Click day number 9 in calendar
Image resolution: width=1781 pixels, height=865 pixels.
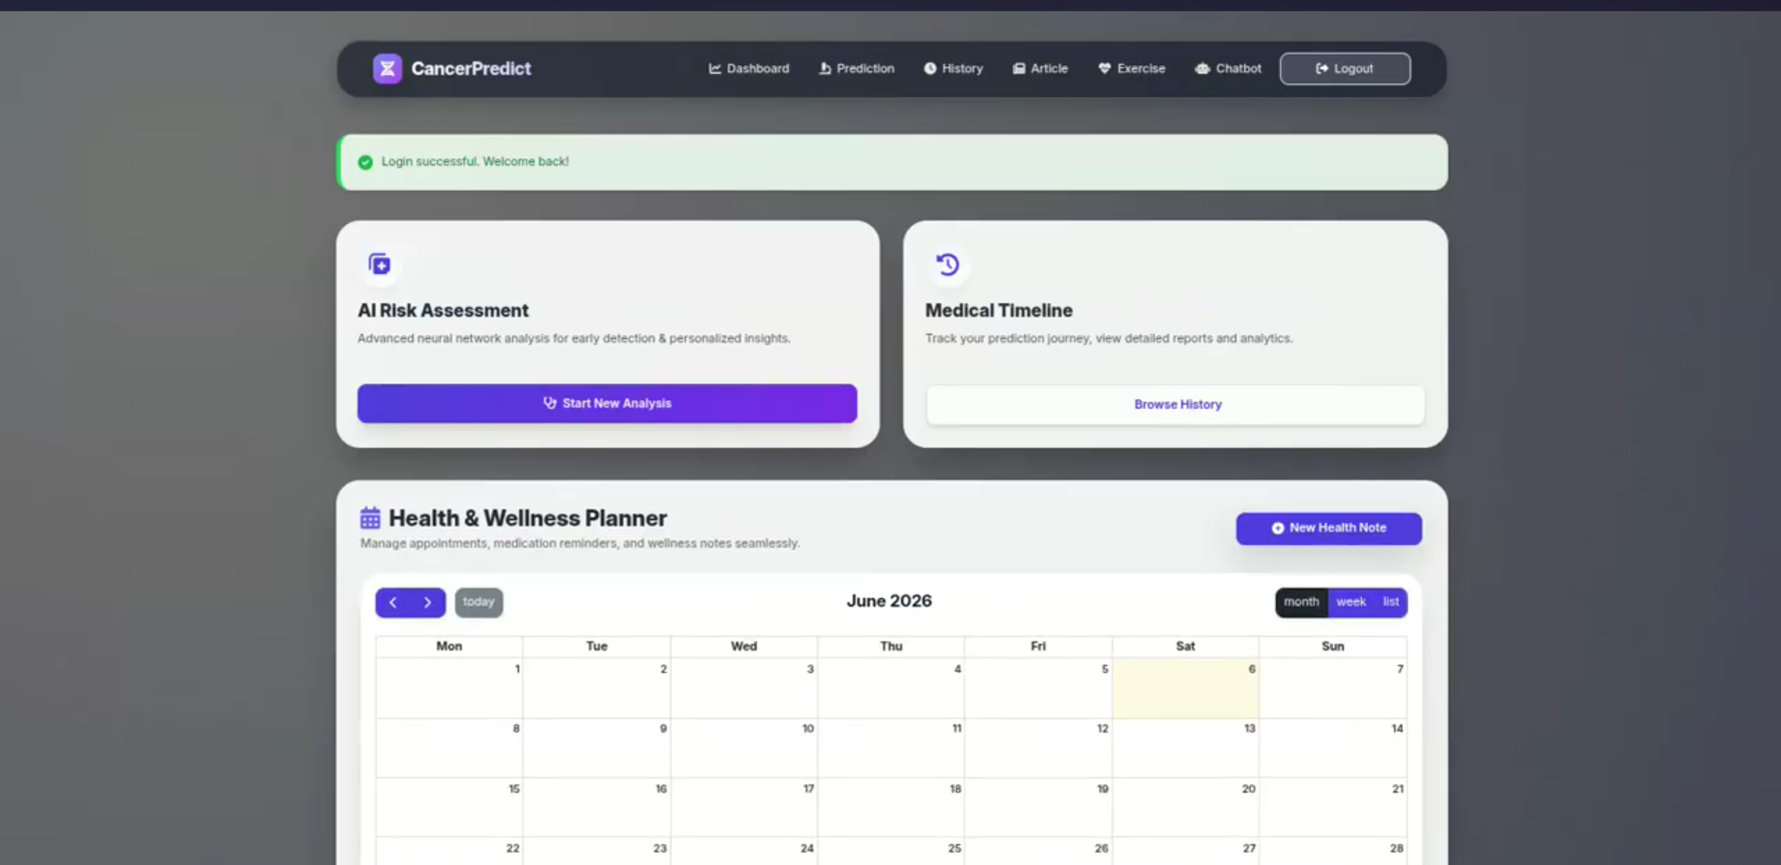[663, 728]
